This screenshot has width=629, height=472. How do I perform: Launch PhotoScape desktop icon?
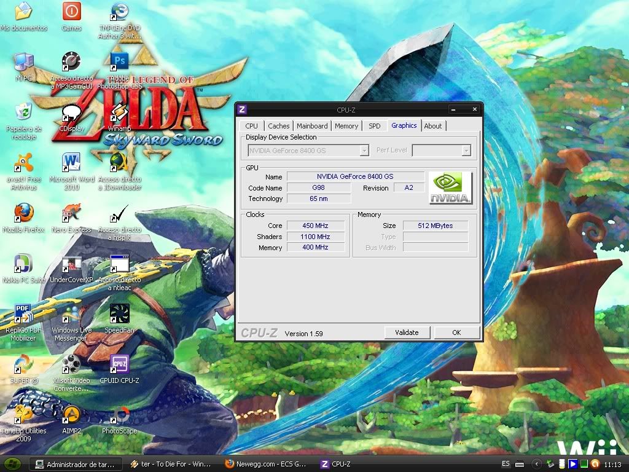(x=120, y=415)
